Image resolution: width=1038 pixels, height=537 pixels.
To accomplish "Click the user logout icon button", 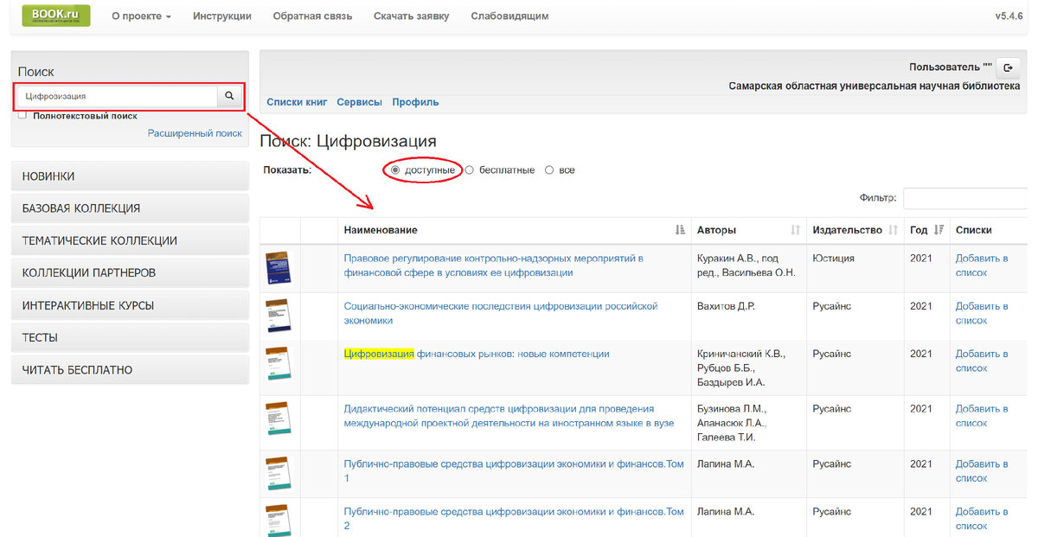I will [1008, 67].
